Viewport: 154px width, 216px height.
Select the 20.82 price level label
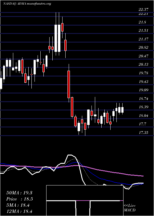pos(144,48)
